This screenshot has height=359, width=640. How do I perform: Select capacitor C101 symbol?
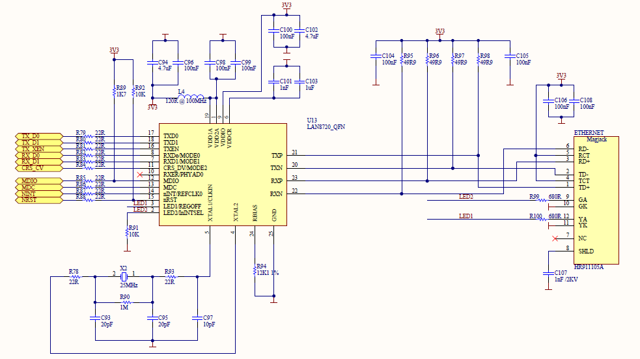coord(274,82)
